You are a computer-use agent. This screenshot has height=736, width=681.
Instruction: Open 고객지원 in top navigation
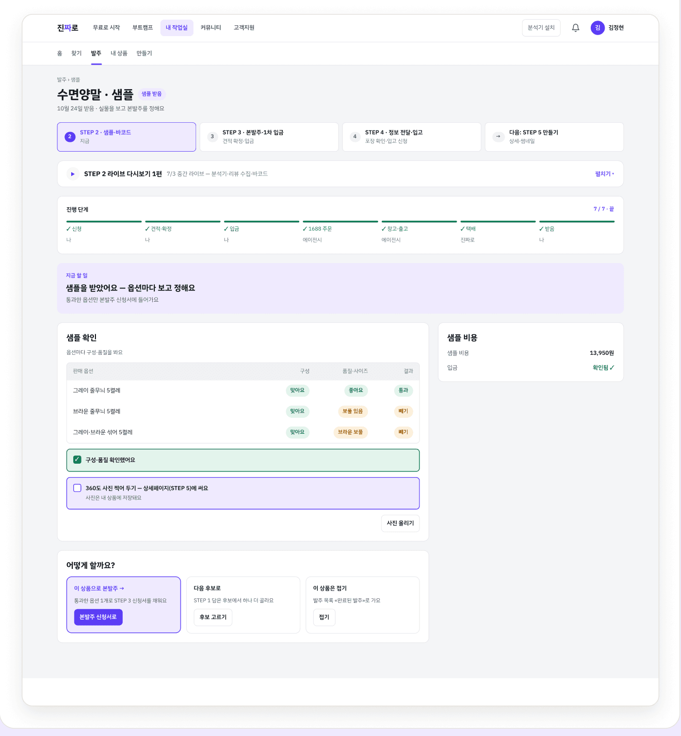point(244,28)
